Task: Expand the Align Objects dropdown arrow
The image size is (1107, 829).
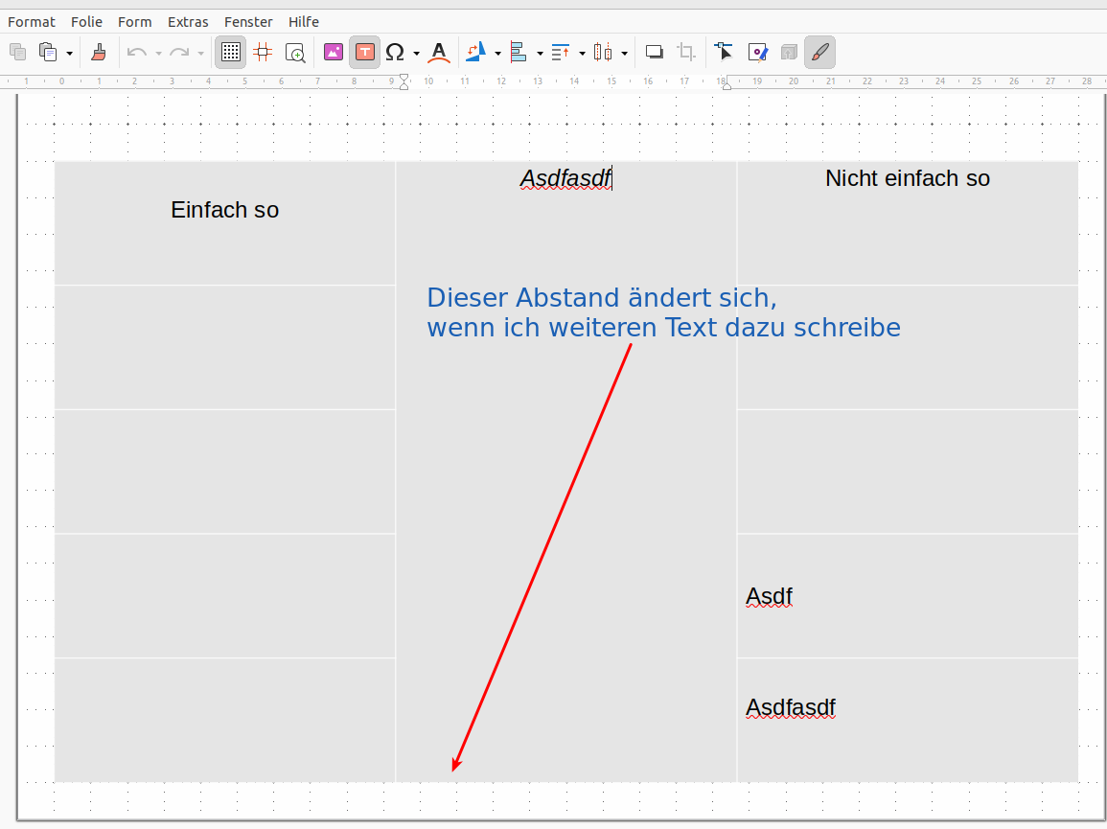Action: pyautogui.click(x=541, y=53)
